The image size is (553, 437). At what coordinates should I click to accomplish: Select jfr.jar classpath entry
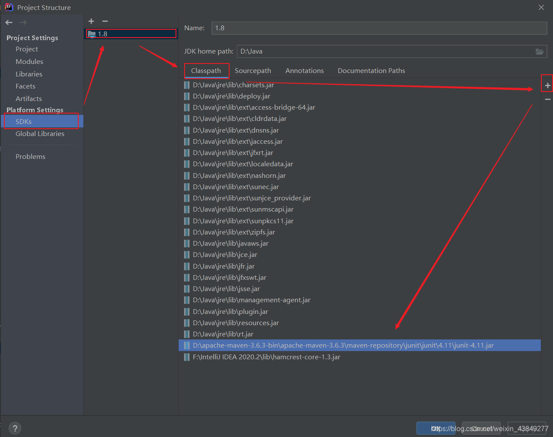point(360,266)
